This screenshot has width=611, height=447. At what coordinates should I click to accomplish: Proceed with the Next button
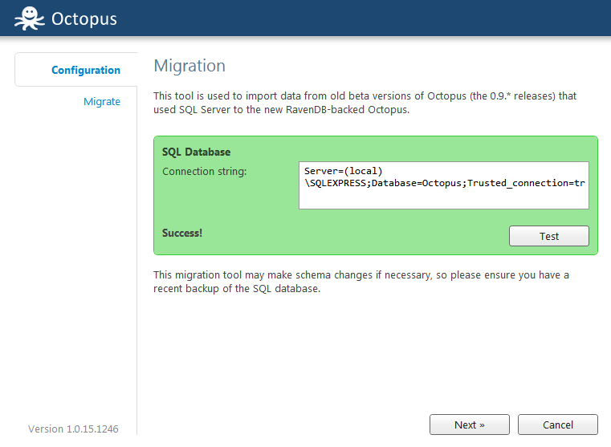coord(470,425)
